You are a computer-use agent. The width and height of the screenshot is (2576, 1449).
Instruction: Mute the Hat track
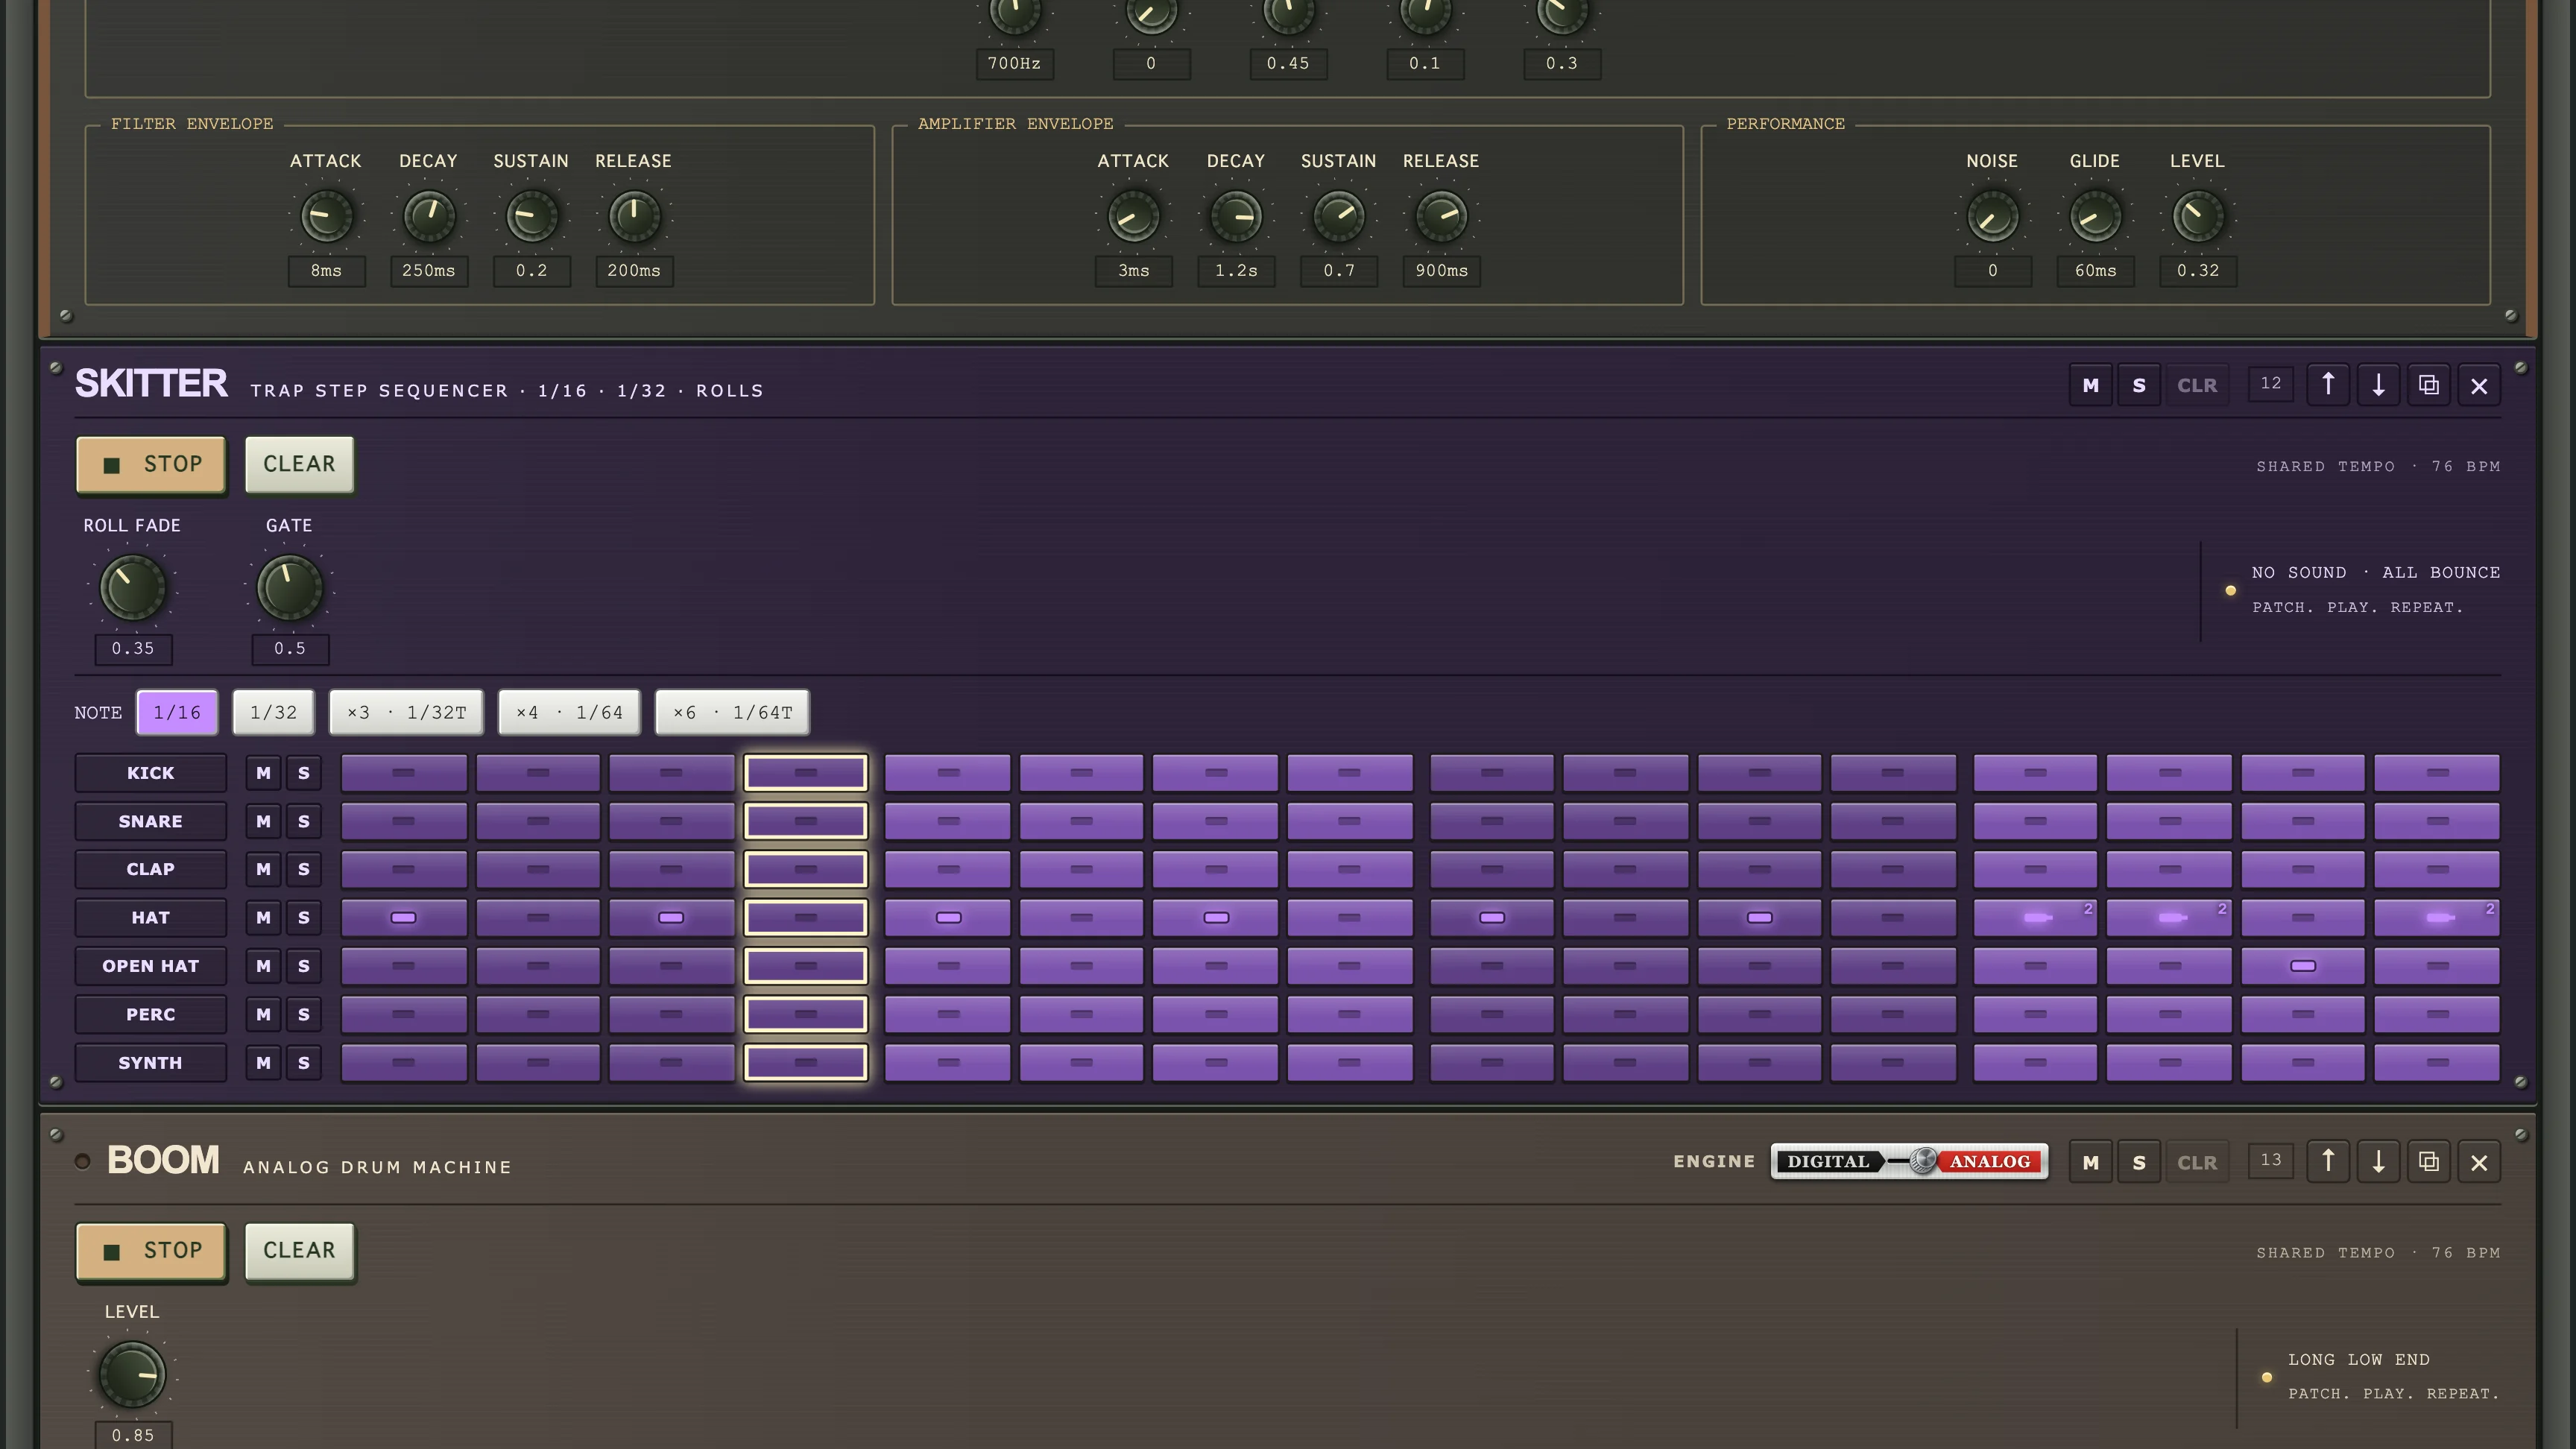(x=263, y=918)
